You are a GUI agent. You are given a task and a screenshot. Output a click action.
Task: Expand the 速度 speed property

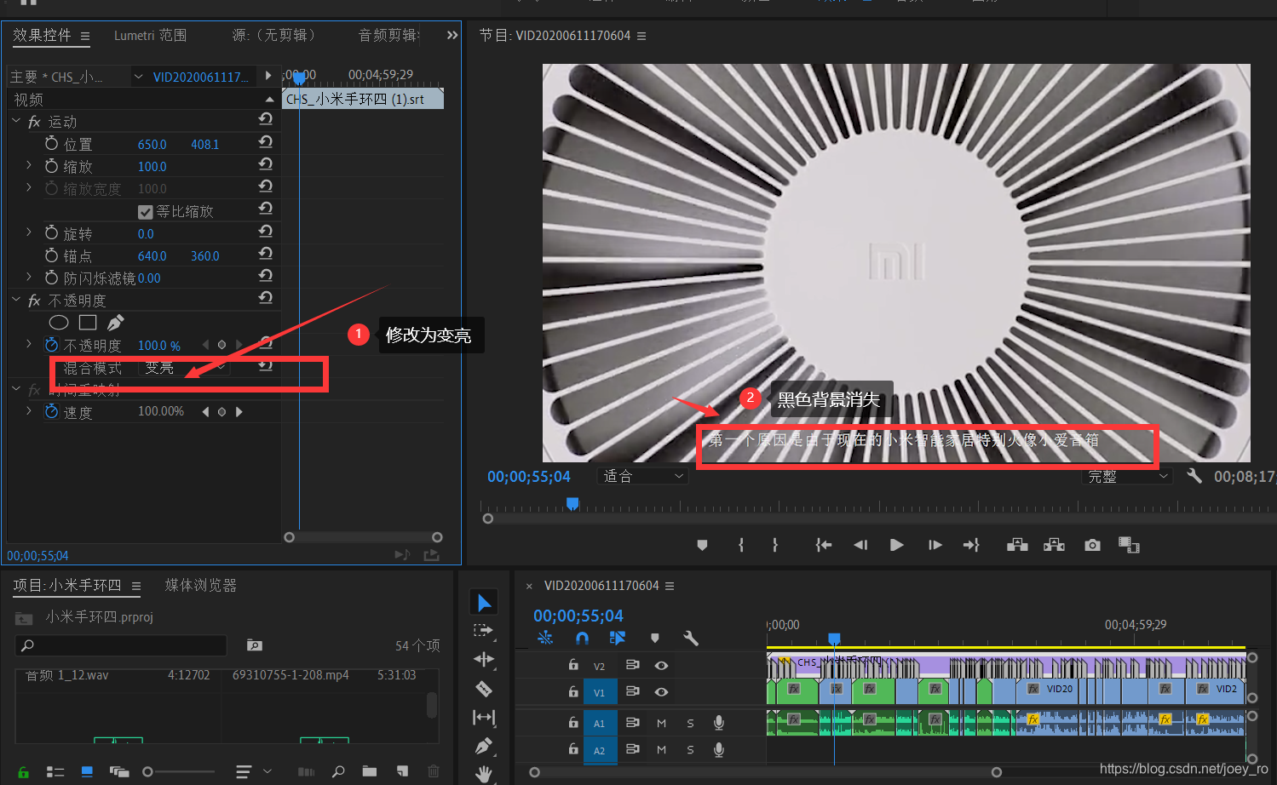click(29, 410)
